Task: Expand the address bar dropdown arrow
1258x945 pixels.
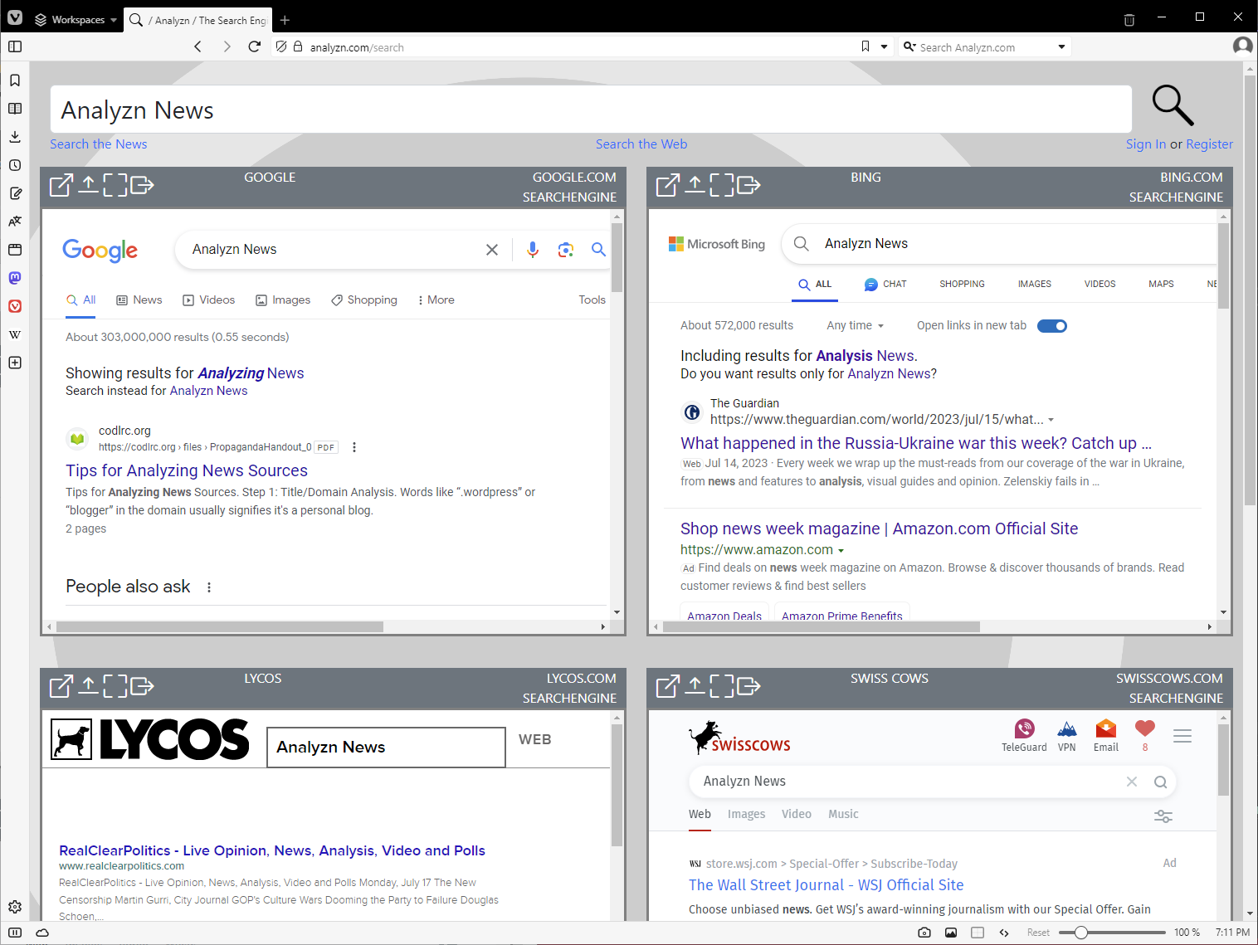Action: [x=885, y=46]
